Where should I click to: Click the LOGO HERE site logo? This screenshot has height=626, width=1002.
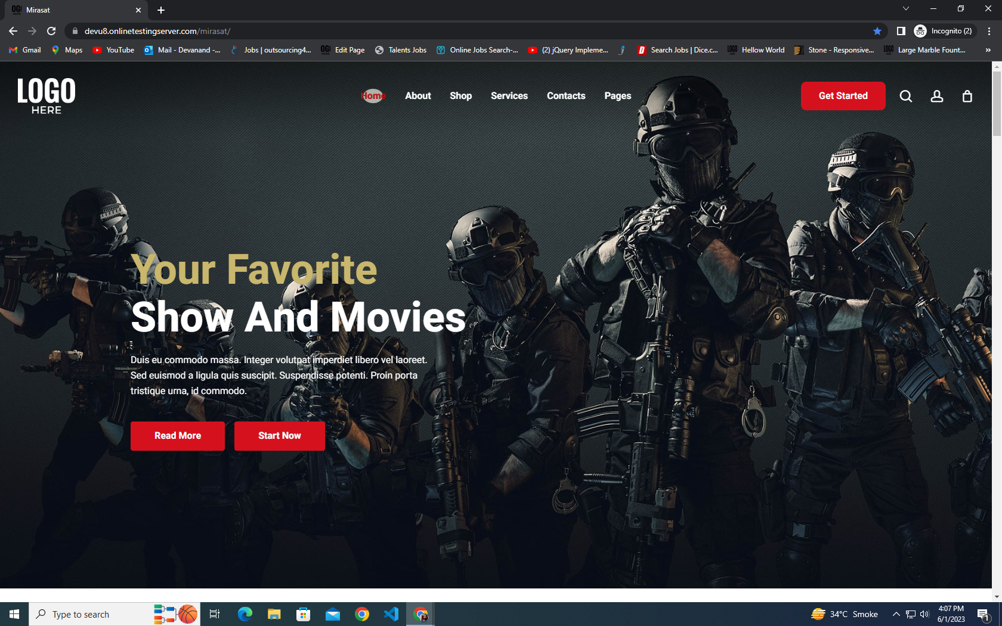[47, 95]
